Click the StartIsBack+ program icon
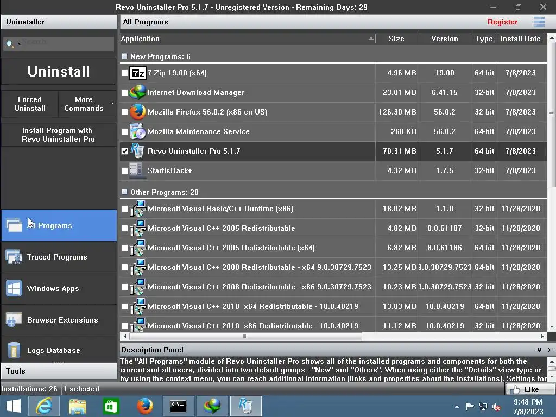 point(136,170)
